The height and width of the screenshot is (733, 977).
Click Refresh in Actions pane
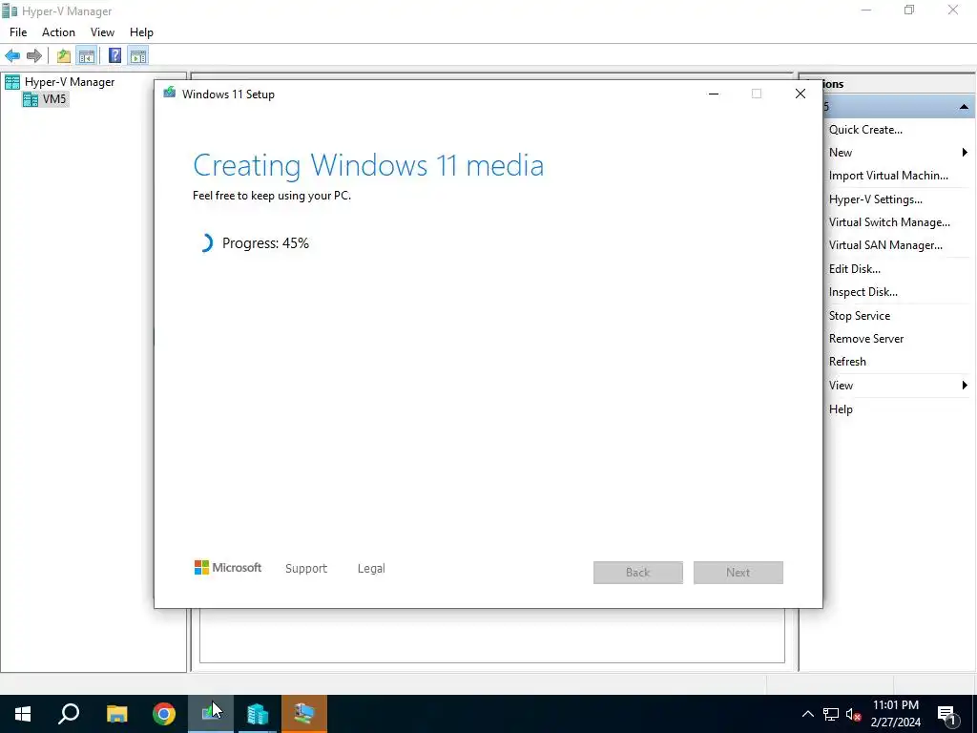pyautogui.click(x=847, y=362)
